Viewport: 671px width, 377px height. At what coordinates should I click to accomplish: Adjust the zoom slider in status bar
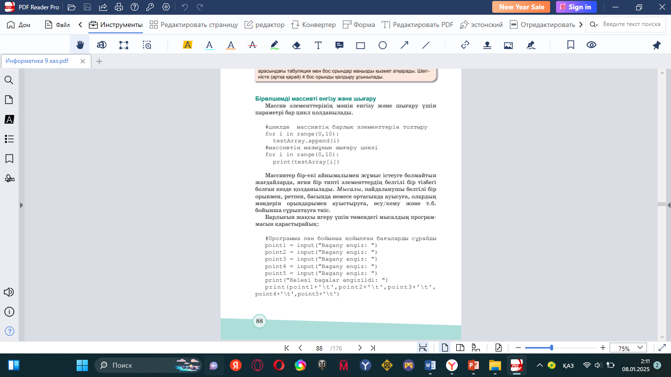pyautogui.click(x=552, y=348)
